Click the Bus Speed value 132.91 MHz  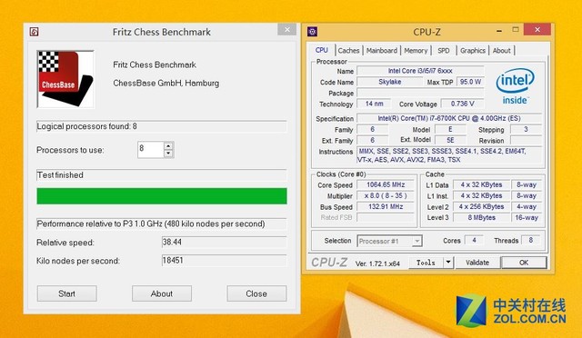click(386, 206)
